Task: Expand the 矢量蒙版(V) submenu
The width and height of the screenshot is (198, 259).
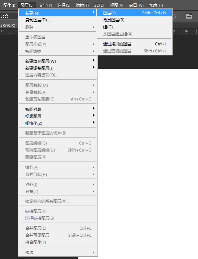Action: point(58,92)
